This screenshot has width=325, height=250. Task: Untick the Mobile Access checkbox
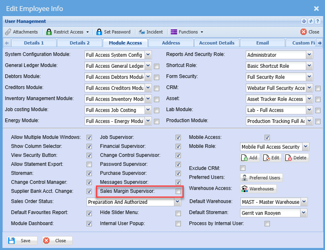tap(267, 138)
